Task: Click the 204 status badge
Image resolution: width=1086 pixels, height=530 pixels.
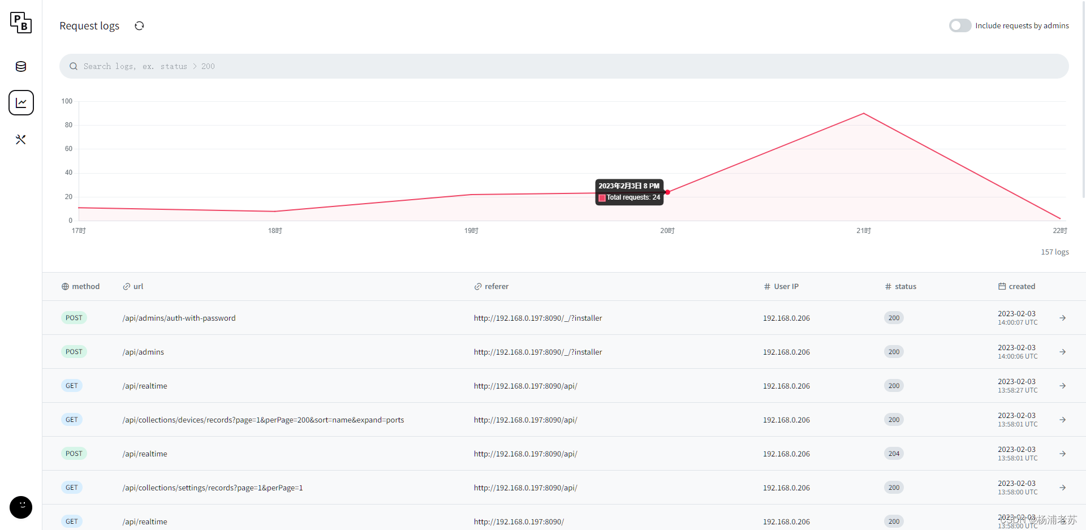Action: pyautogui.click(x=894, y=454)
